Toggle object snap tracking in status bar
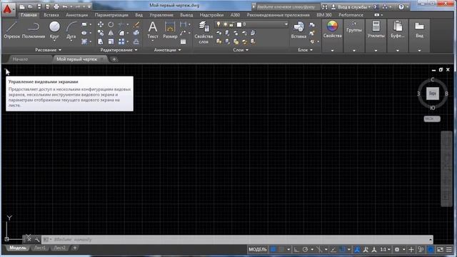457x257 pixels. [x=333, y=249]
